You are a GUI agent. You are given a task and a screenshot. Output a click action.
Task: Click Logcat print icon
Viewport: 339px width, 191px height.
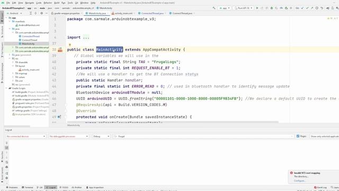7,167
